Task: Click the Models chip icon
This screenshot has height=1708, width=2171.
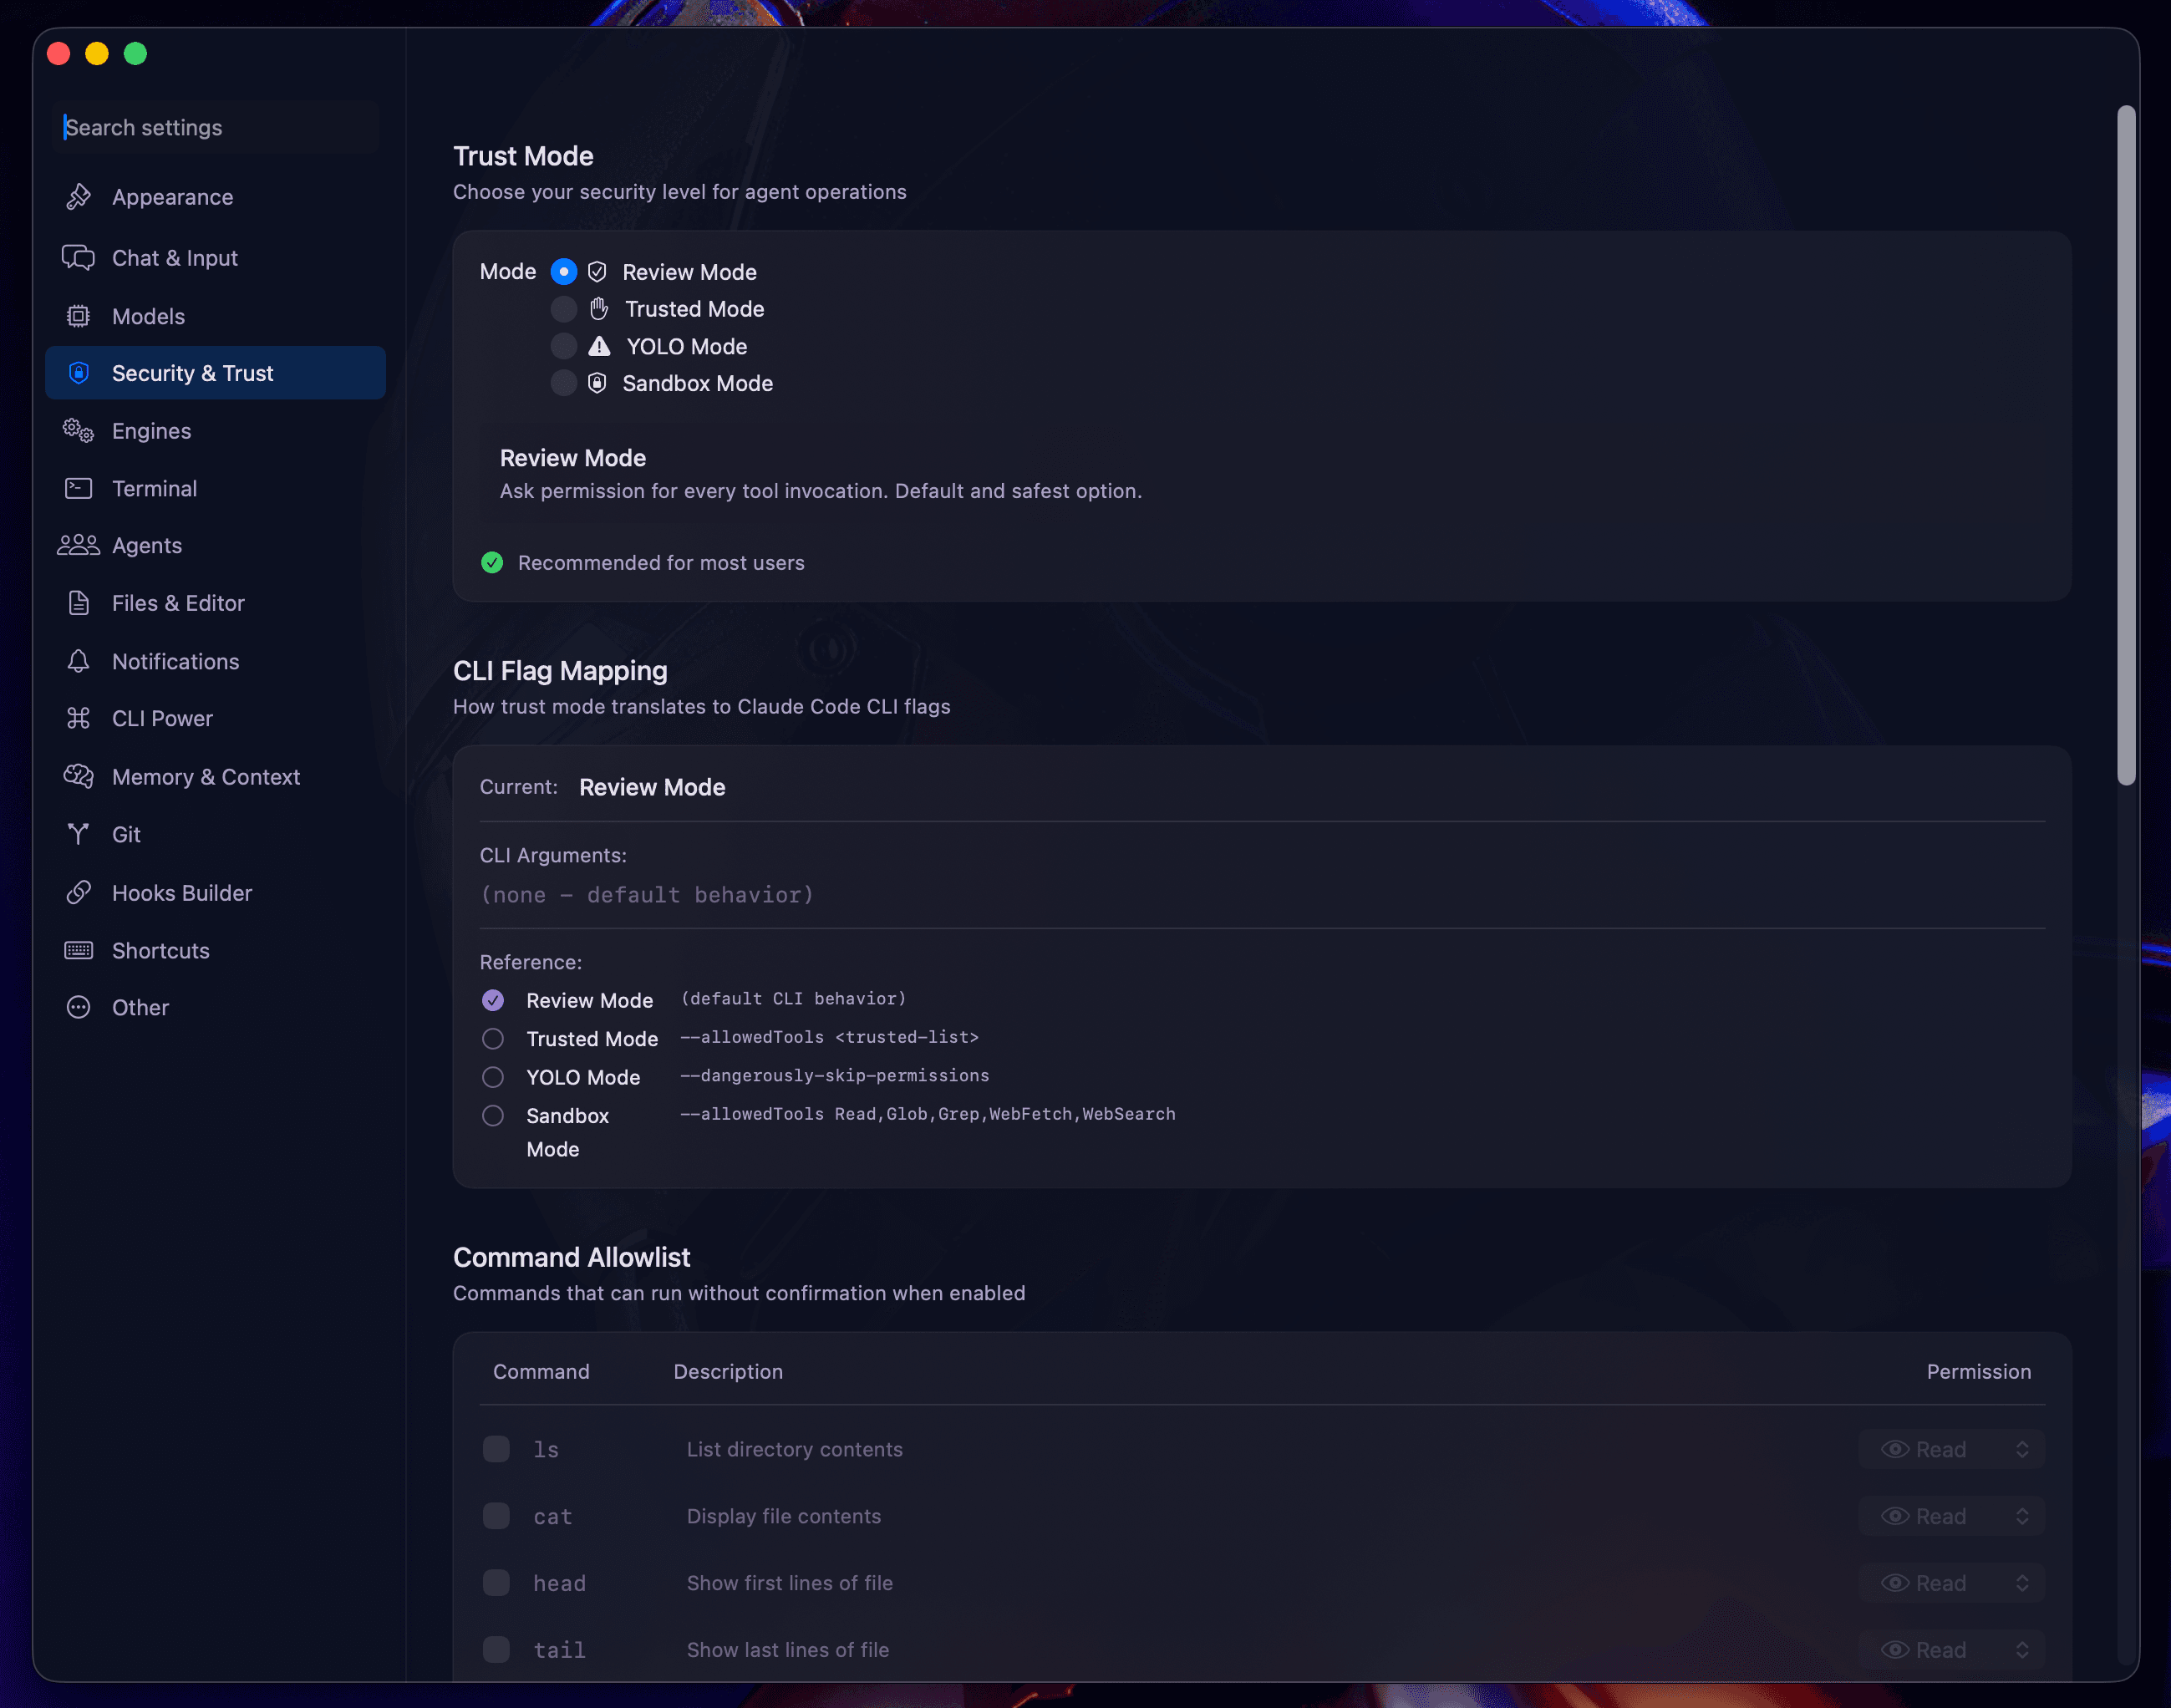Action: pos(79,316)
